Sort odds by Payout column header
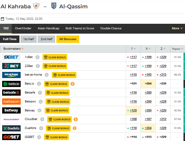This screenshot has width=185, height=141. [x=177, y=49]
